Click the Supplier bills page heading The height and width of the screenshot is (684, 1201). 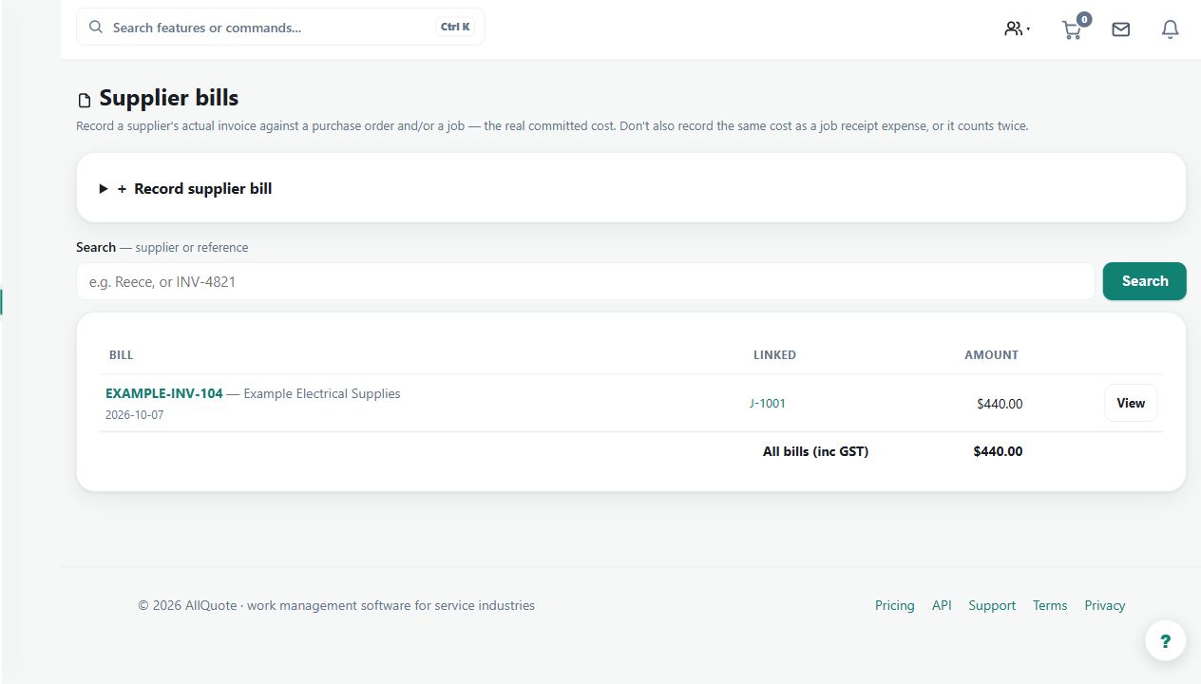[x=169, y=98]
